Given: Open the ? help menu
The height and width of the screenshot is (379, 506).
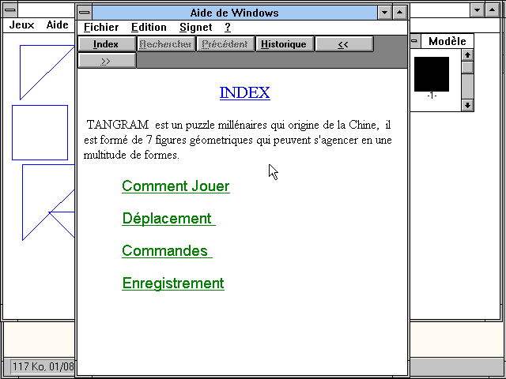Looking at the screenshot, I should pos(228,28).
